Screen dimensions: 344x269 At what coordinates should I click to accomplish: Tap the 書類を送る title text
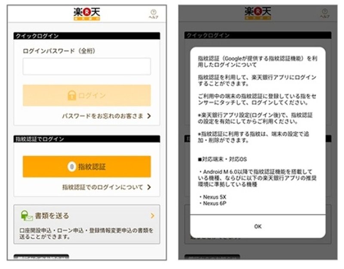tap(52, 216)
